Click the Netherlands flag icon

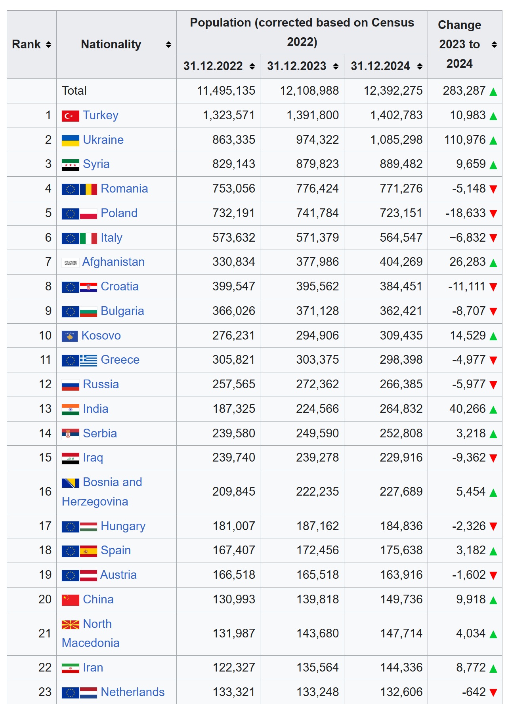(x=88, y=693)
